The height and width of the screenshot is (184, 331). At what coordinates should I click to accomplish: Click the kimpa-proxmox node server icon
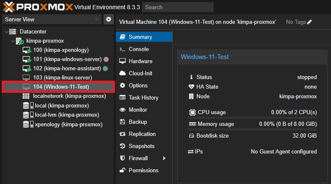click(x=20, y=41)
